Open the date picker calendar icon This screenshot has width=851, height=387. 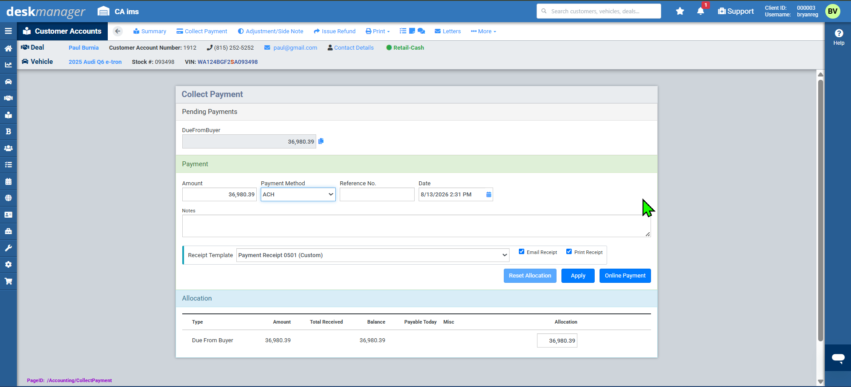[x=489, y=195]
